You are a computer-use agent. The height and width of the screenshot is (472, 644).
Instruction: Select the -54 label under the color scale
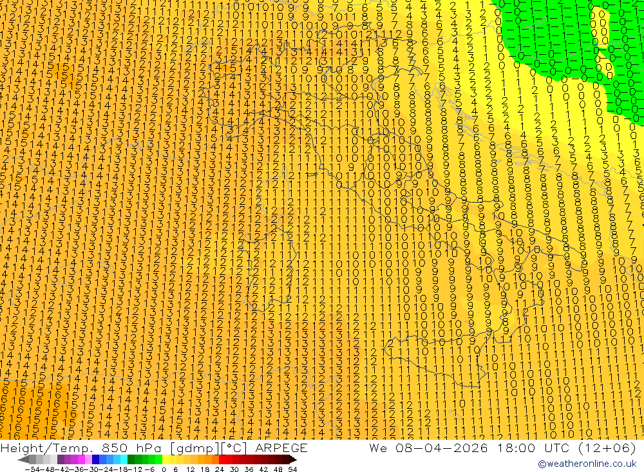32,469
